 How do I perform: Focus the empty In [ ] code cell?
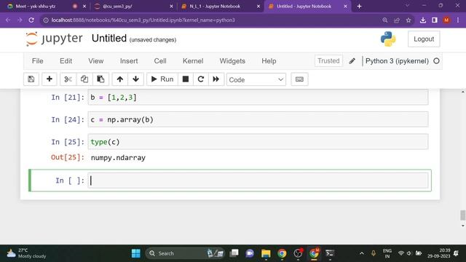258,180
